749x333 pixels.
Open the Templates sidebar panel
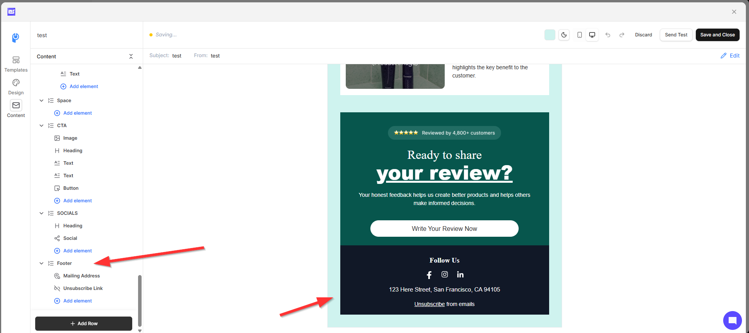(x=16, y=64)
